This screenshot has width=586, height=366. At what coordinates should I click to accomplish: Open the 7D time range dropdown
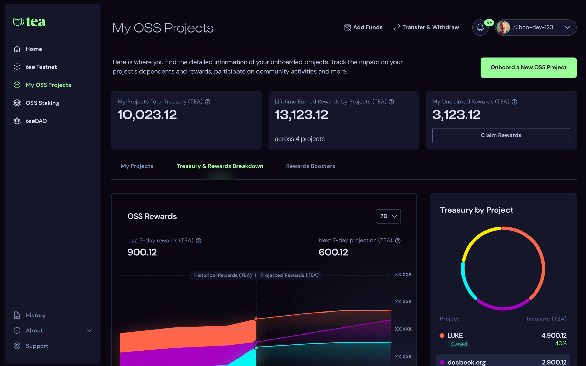click(388, 216)
